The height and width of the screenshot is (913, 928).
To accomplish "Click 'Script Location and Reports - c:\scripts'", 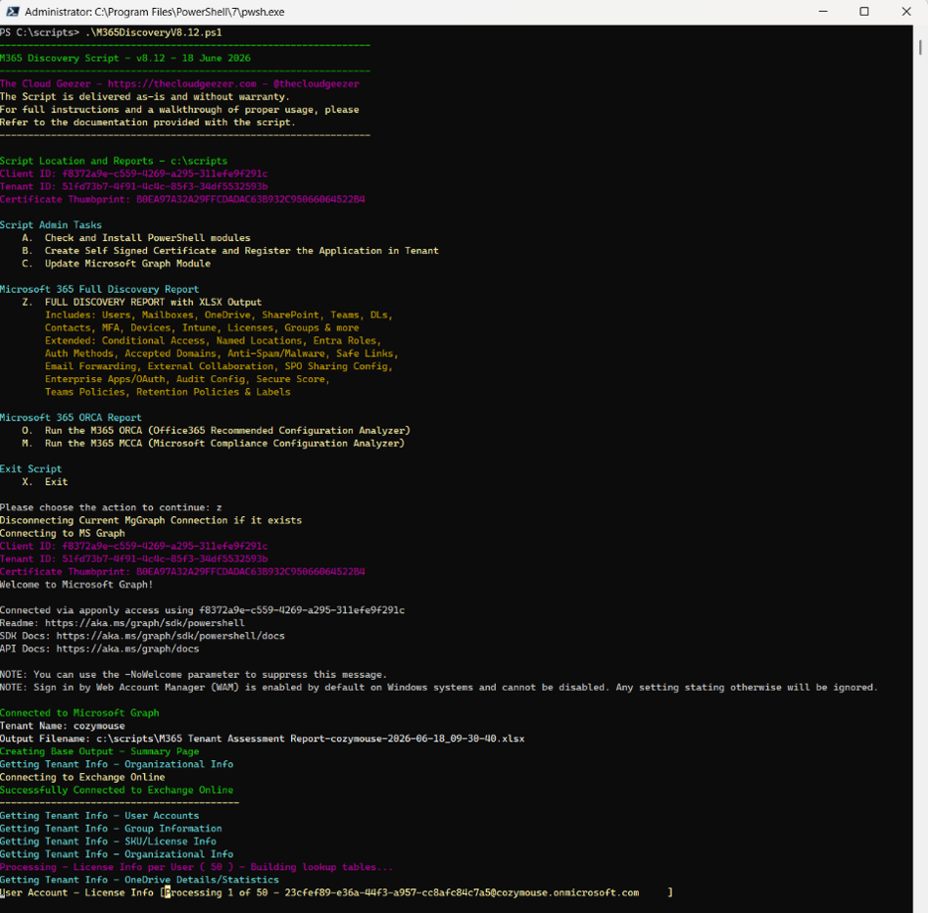I will pyautogui.click(x=114, y=161).
